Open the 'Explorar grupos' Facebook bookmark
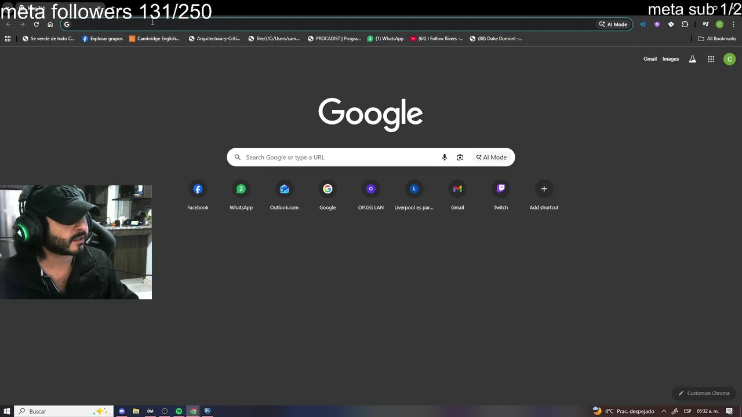Viewport: 742px width, 417px height. click(103, 39)
